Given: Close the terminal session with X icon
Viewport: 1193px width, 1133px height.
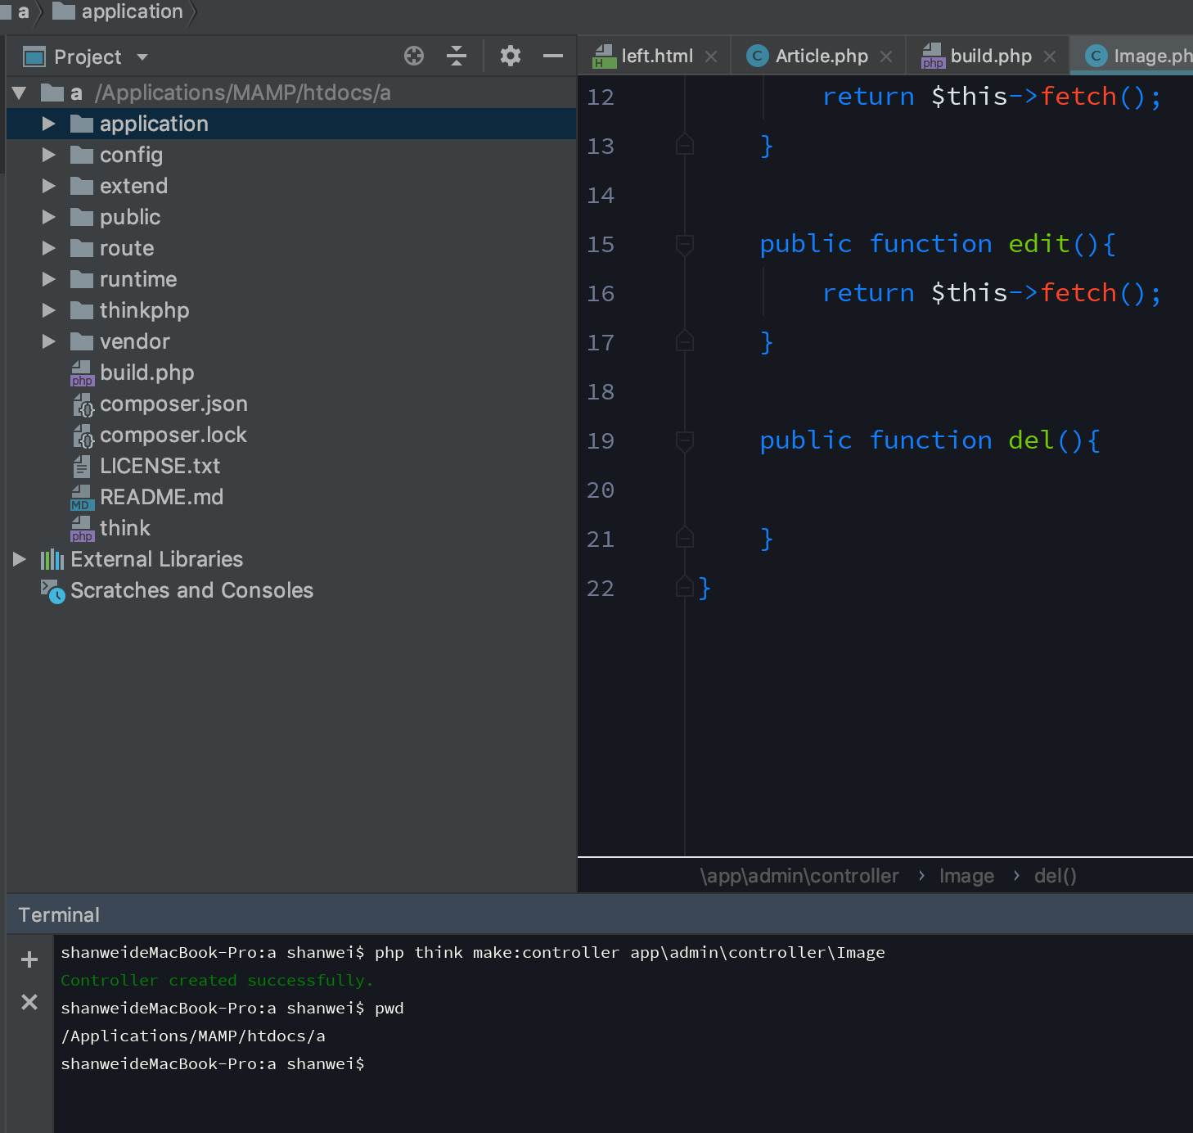Looking at the screenshot, I should point(29,1002).
